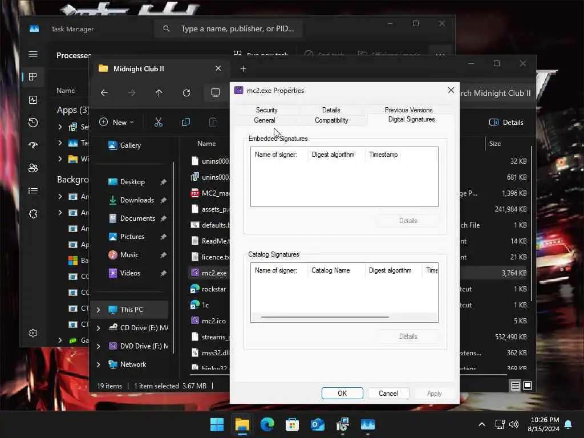This screenshot has height=438, width=584.
Task: Click the volume icon in system tray
Action: click(x=514, y=424)
